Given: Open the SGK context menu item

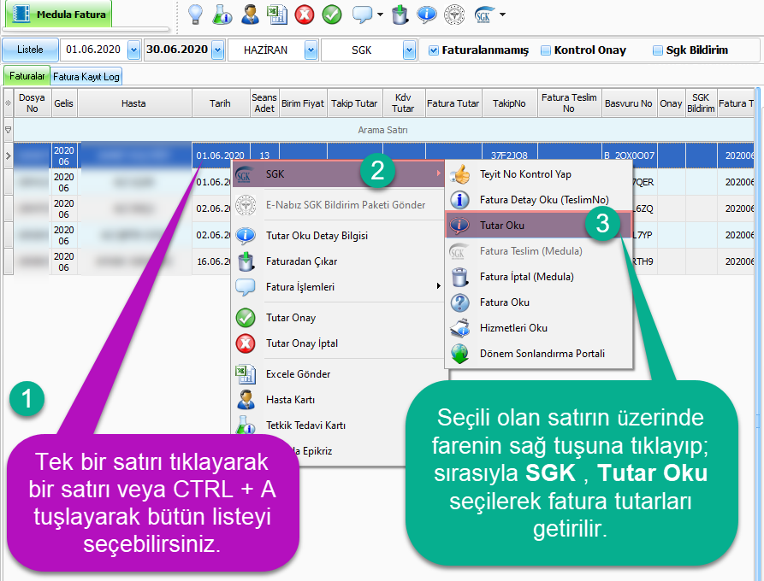Looking at the screenshot, I should (x=338, y=174).
